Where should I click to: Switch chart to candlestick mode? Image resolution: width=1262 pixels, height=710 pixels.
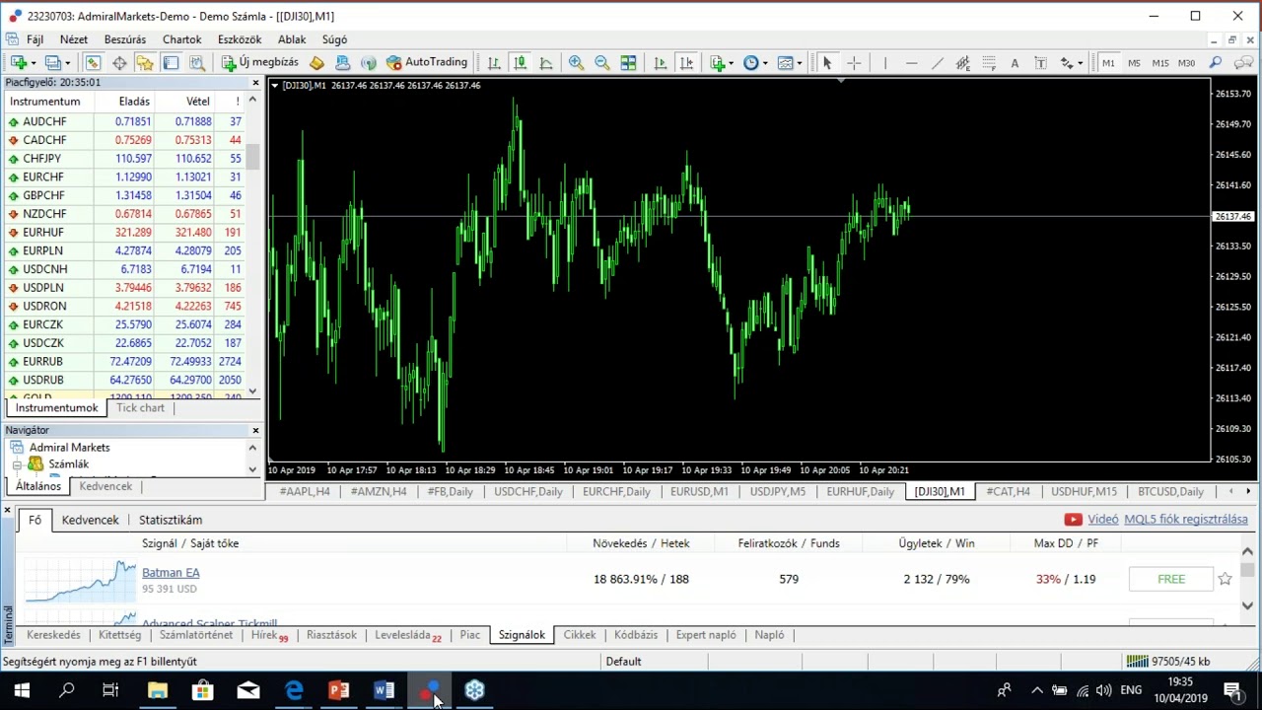(x=520, y=63)
